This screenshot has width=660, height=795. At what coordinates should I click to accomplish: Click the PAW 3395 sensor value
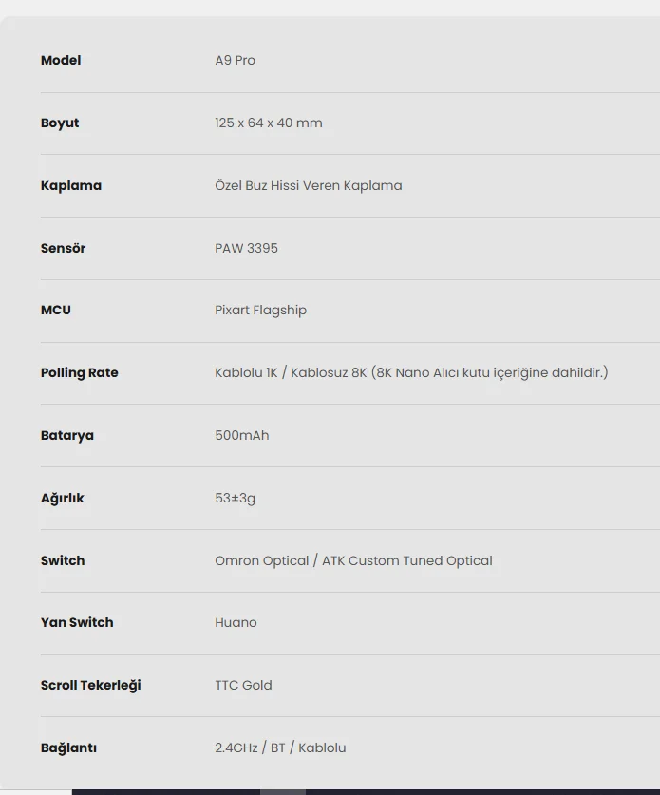[247, 249]
